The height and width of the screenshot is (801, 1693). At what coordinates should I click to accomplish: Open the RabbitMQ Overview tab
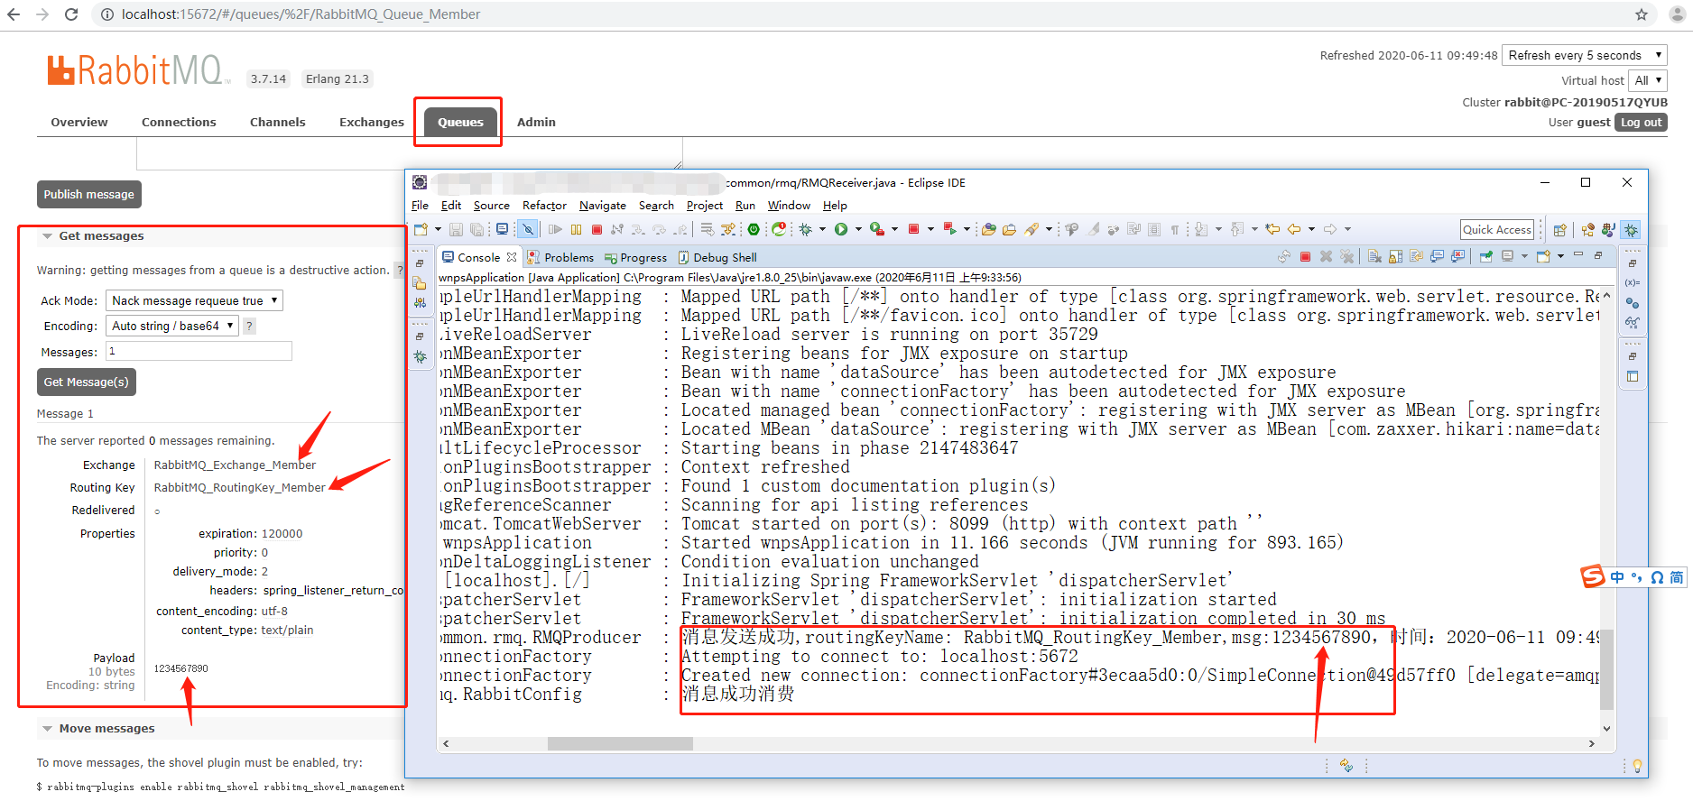(79, 122)
